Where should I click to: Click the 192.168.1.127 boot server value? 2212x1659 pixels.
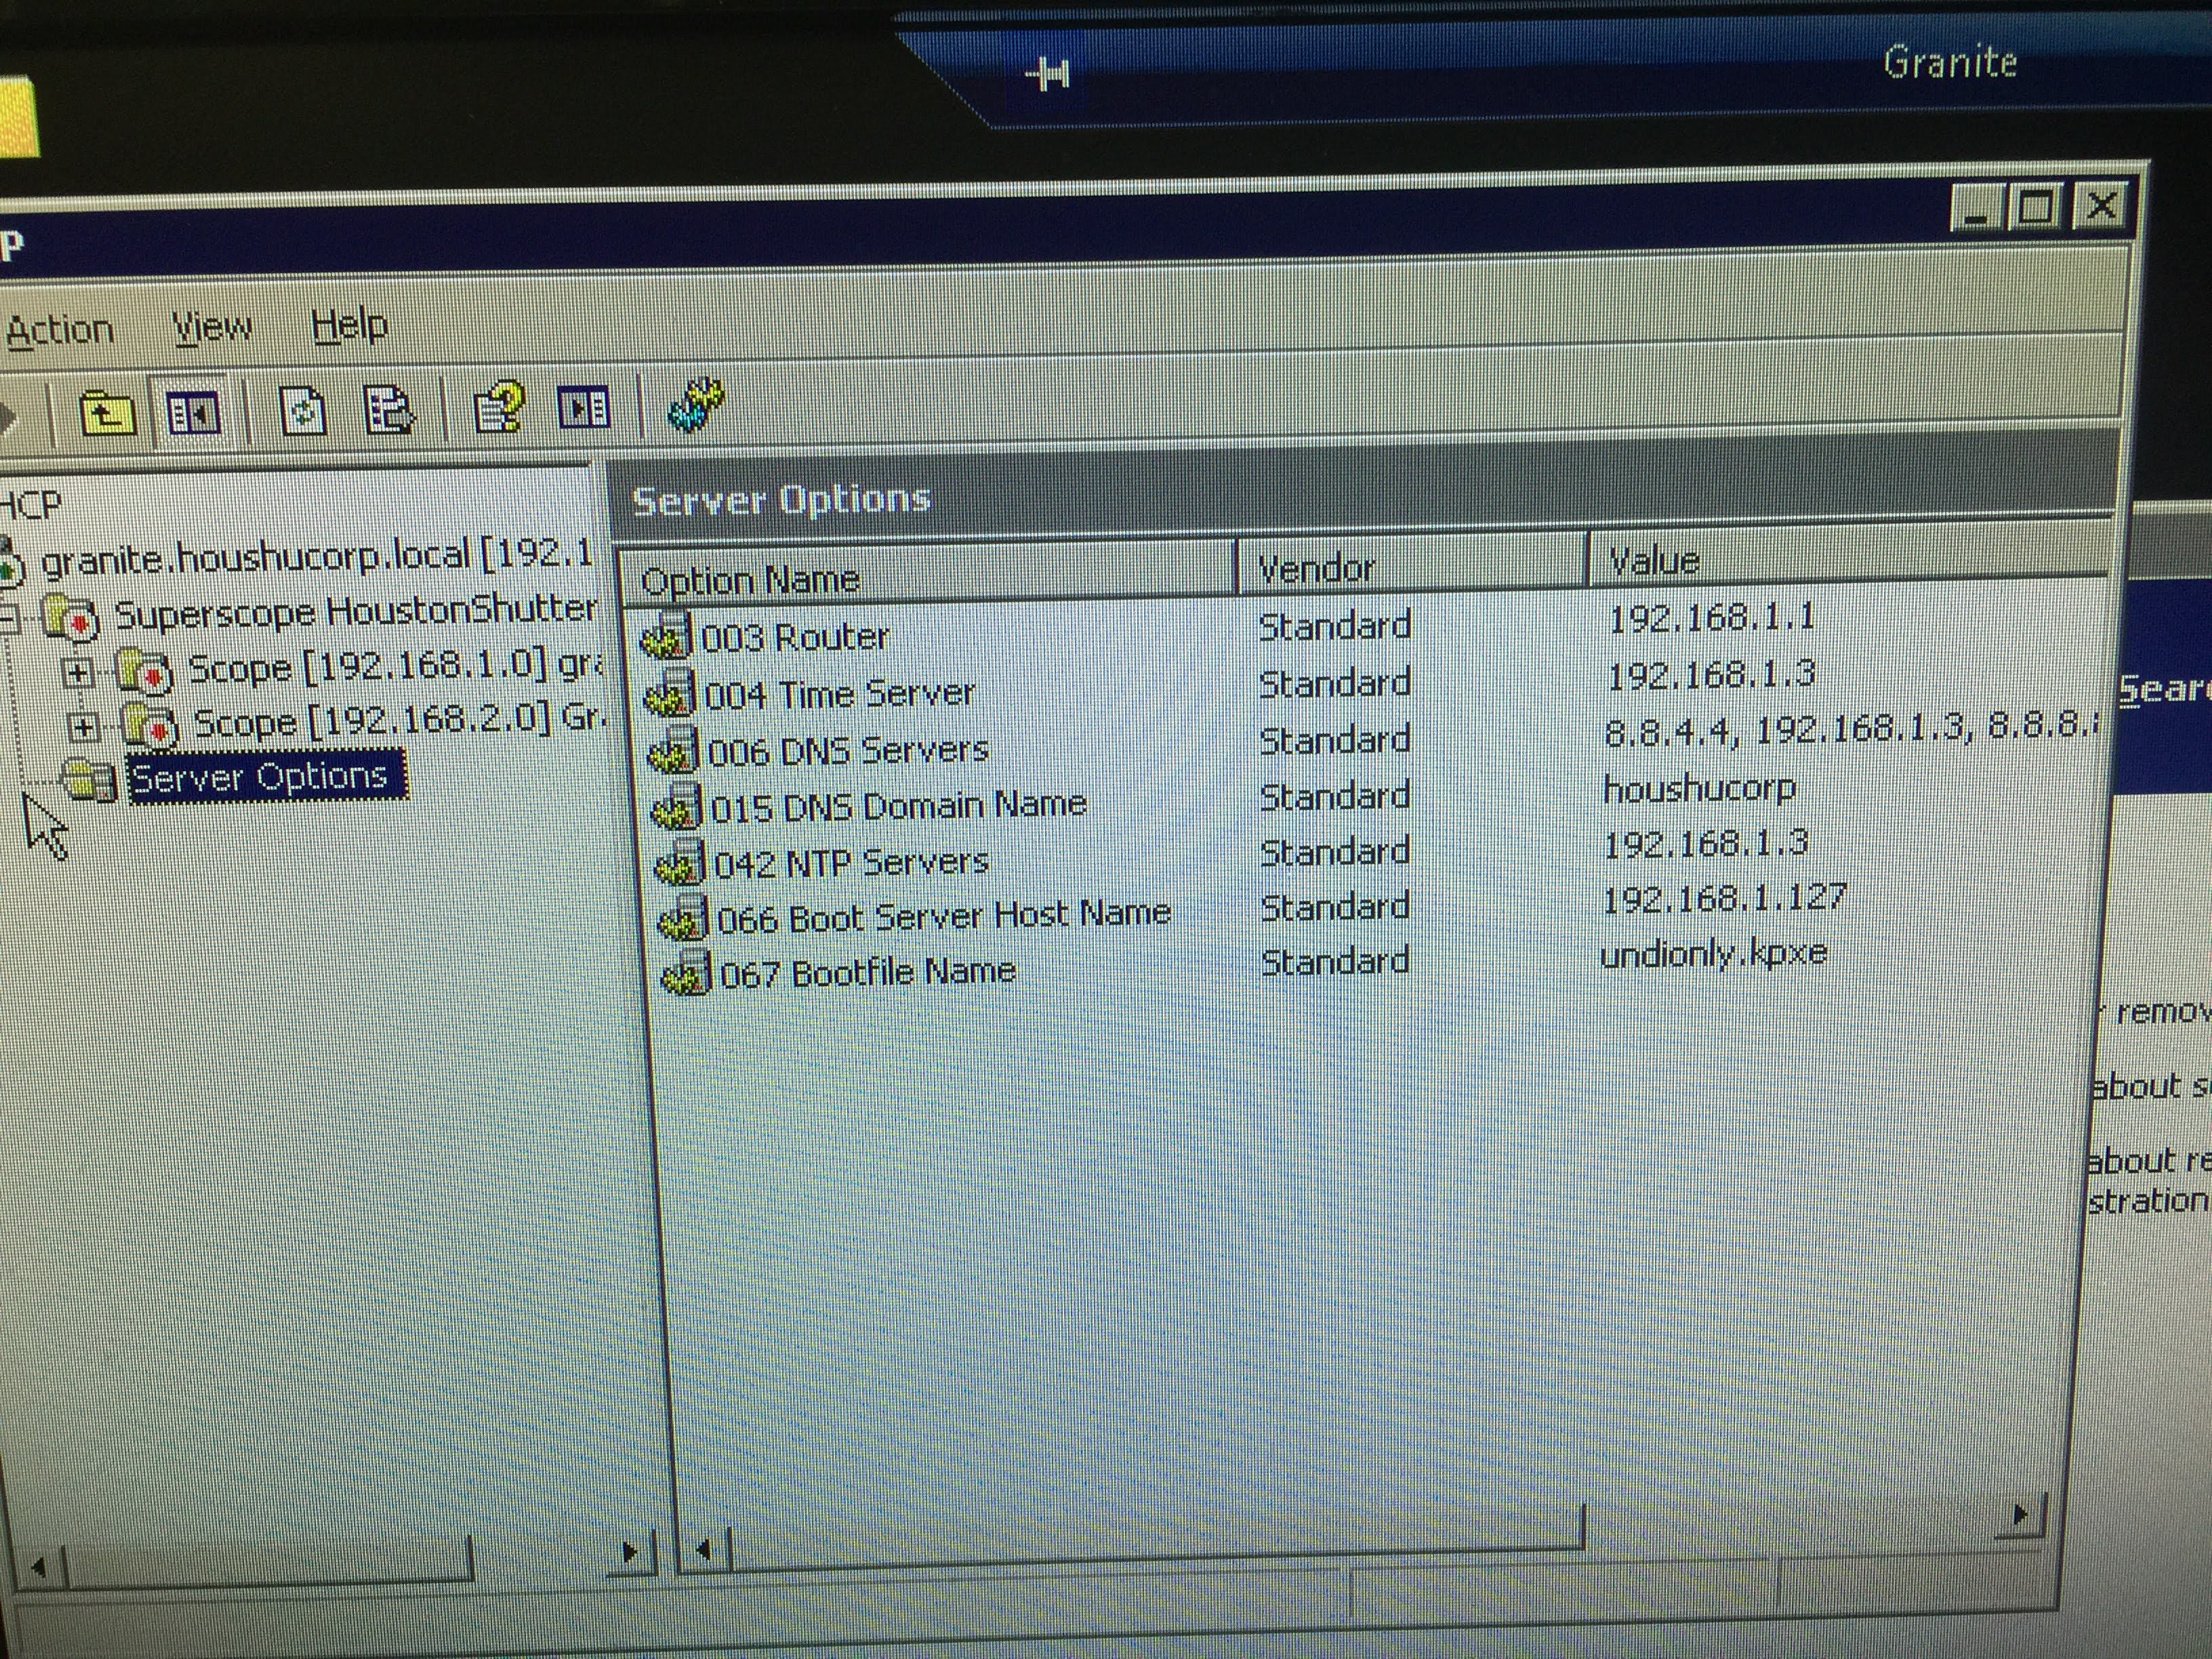1724,898
